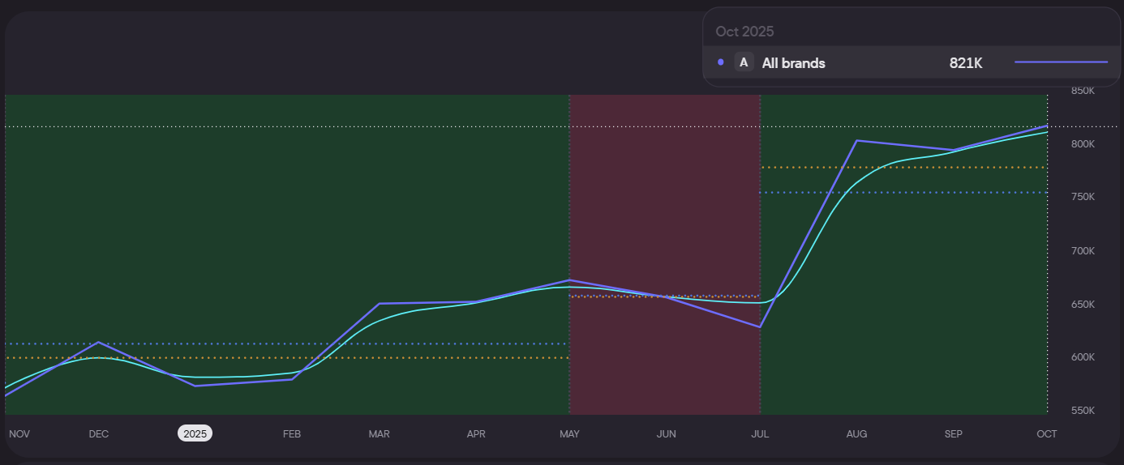1124x465 pixels.
Task: Click the 'A' badge beside All brands
Action: [x=744, y=62]
